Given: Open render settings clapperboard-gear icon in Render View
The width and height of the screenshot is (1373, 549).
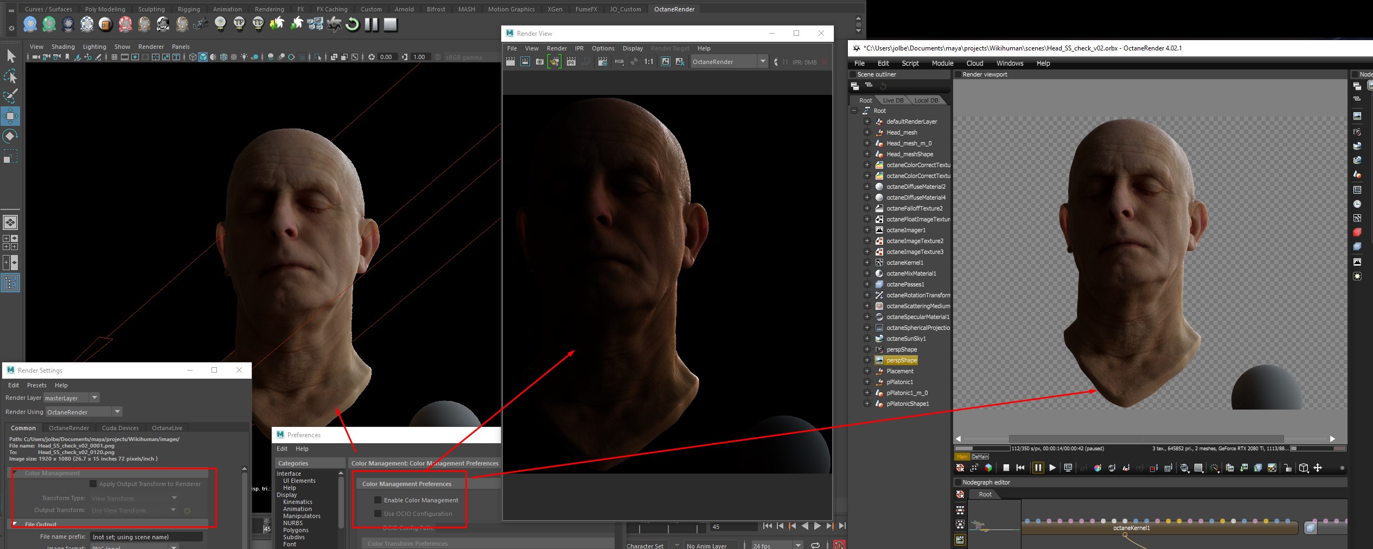Looking at the screenshot, I should pos(602,62).
